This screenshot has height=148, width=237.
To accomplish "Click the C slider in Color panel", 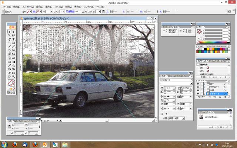I will coord(213,30).
